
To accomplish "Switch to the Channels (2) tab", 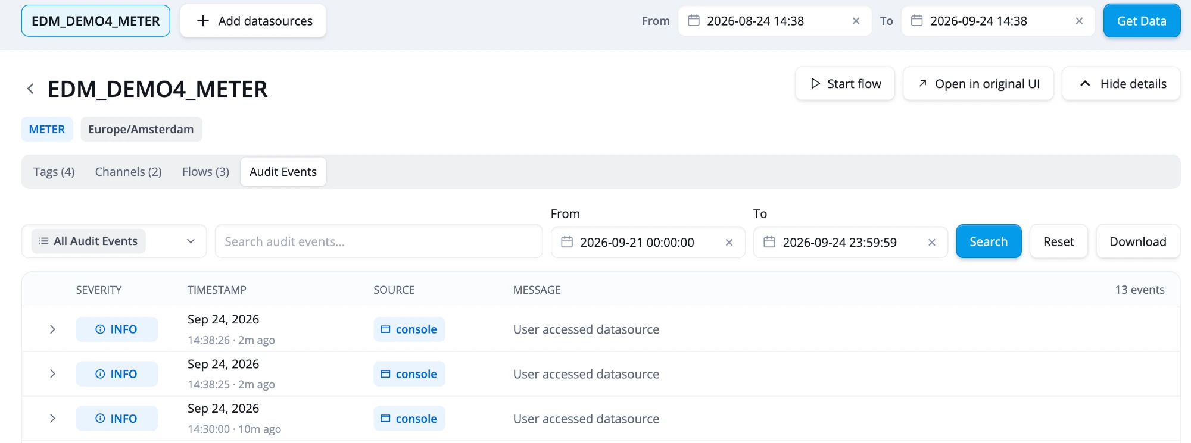I will point(129,172).
